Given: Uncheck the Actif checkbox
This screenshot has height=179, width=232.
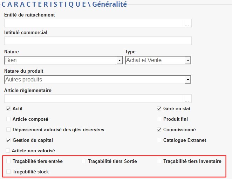Looking at the screenshot, I should tap(8, 109).
